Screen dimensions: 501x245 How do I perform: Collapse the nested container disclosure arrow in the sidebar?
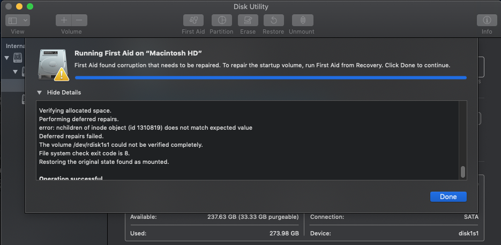(x=15, y=72)
